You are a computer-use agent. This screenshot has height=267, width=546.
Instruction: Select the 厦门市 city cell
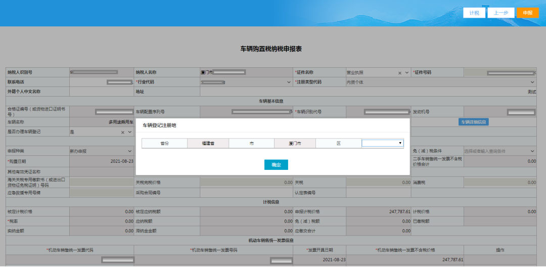(x=295, y=144)
